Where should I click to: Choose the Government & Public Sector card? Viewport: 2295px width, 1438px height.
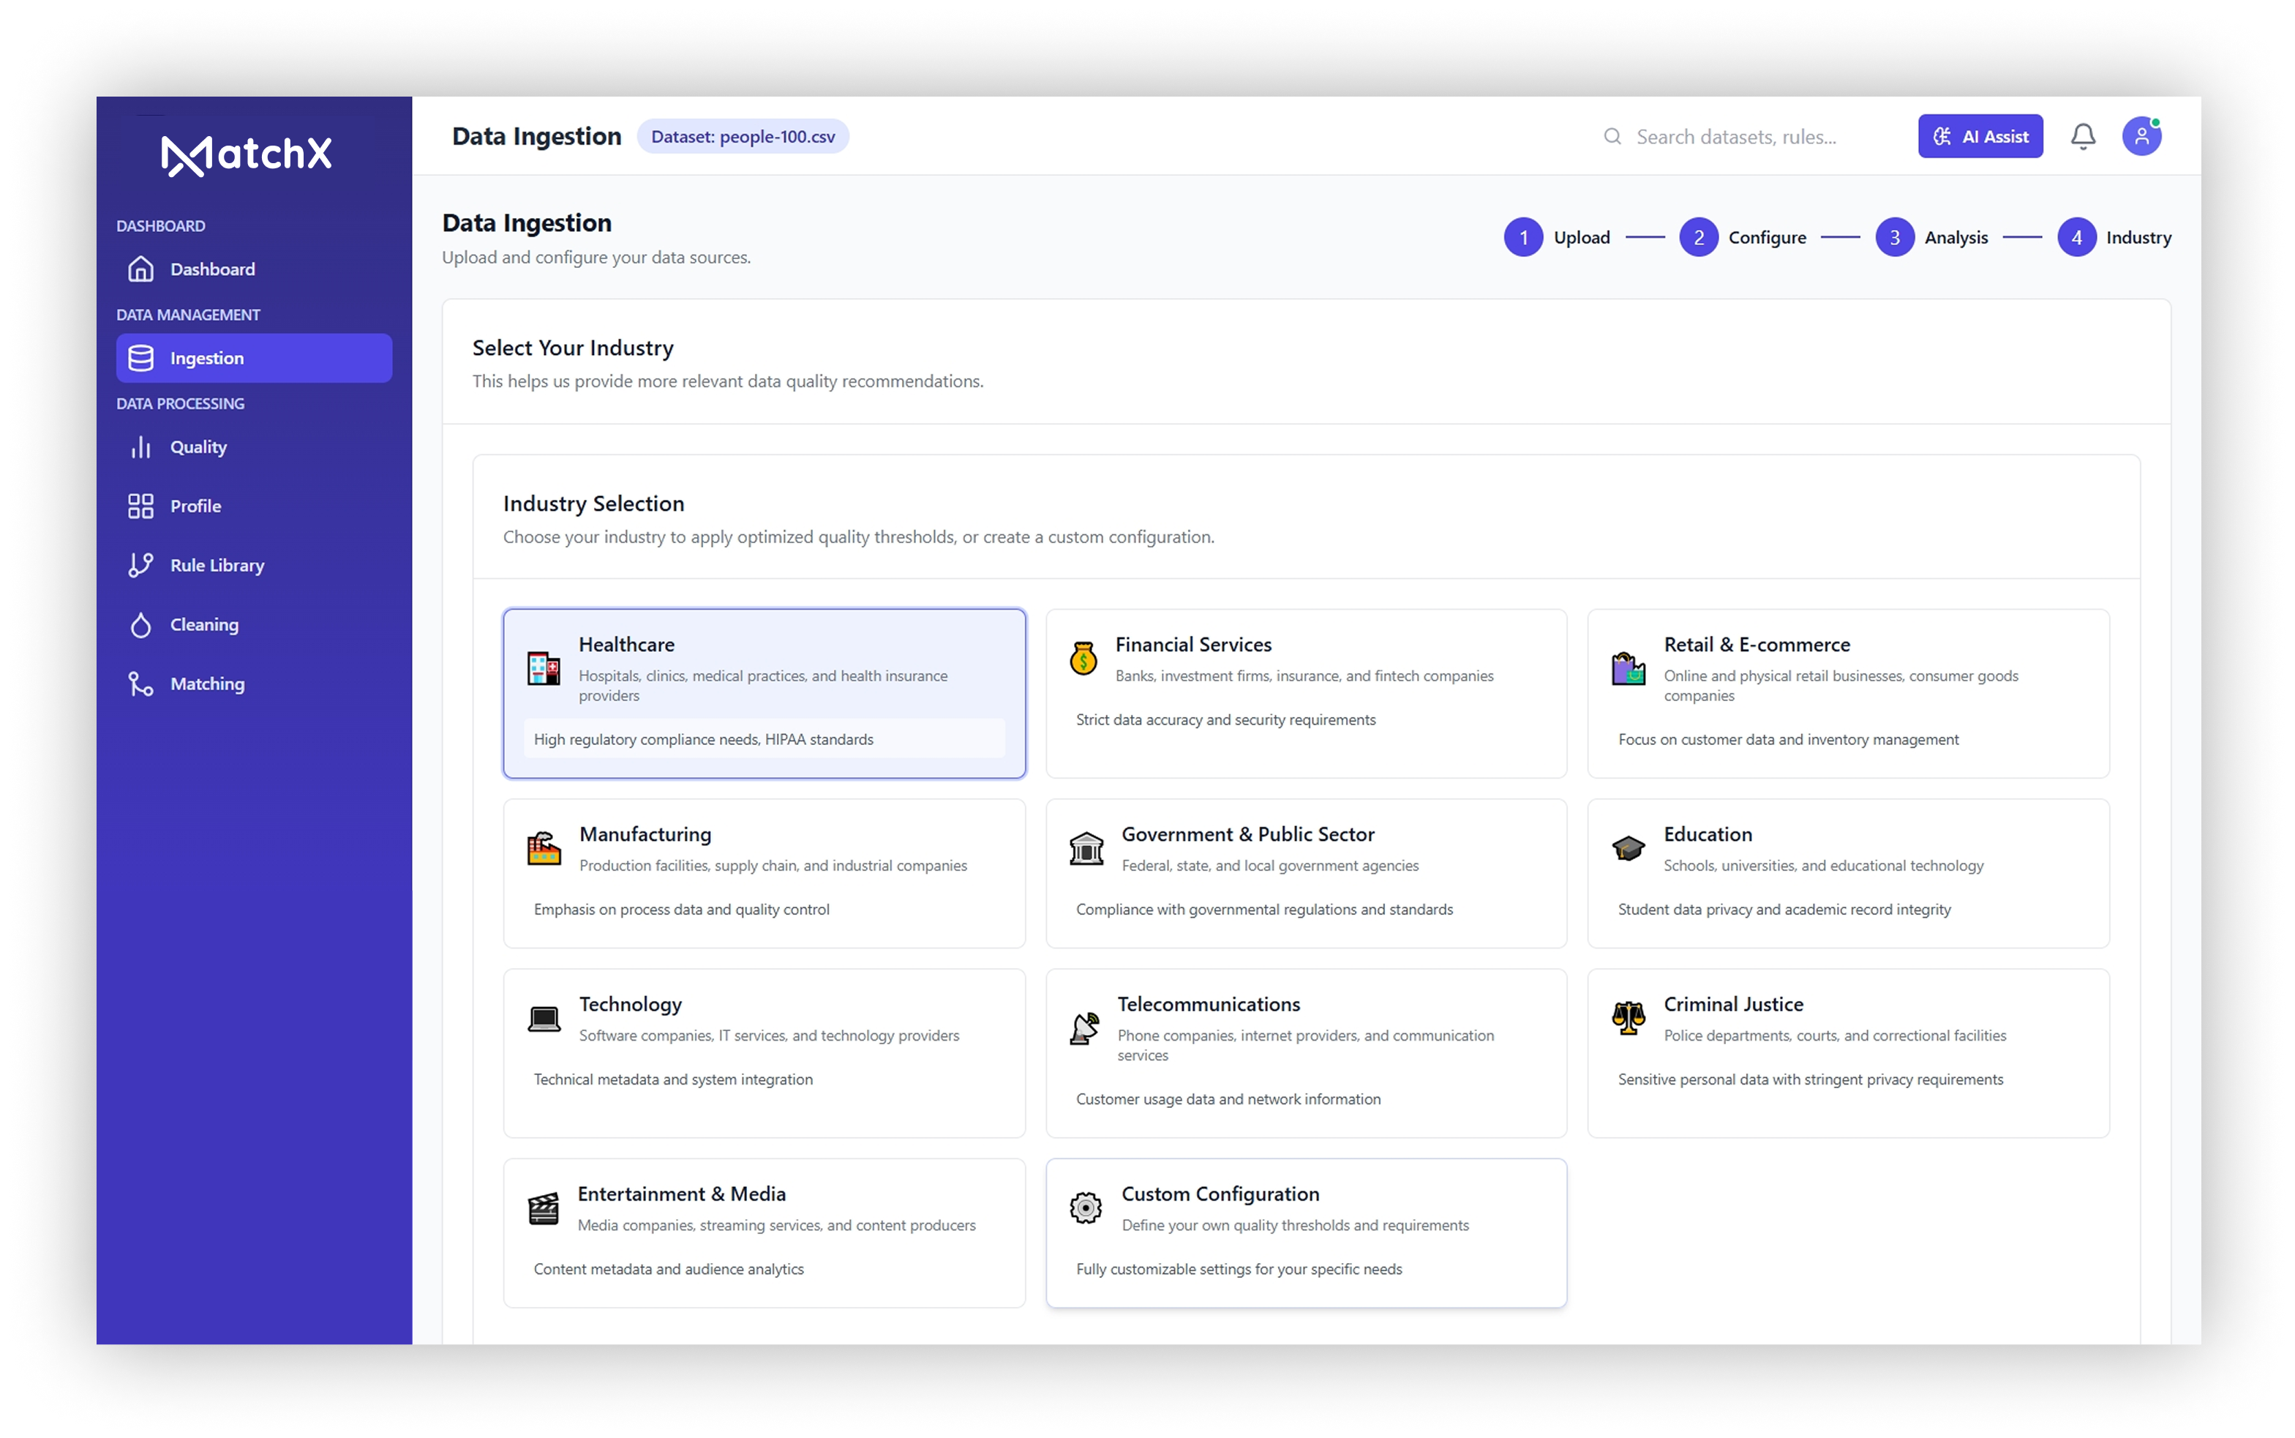coord(1305,873)
